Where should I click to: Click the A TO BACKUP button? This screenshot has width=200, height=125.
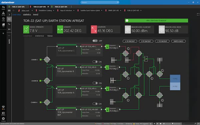[x=130, y=41]
